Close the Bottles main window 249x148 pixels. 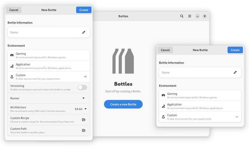[x=205, y=16]
